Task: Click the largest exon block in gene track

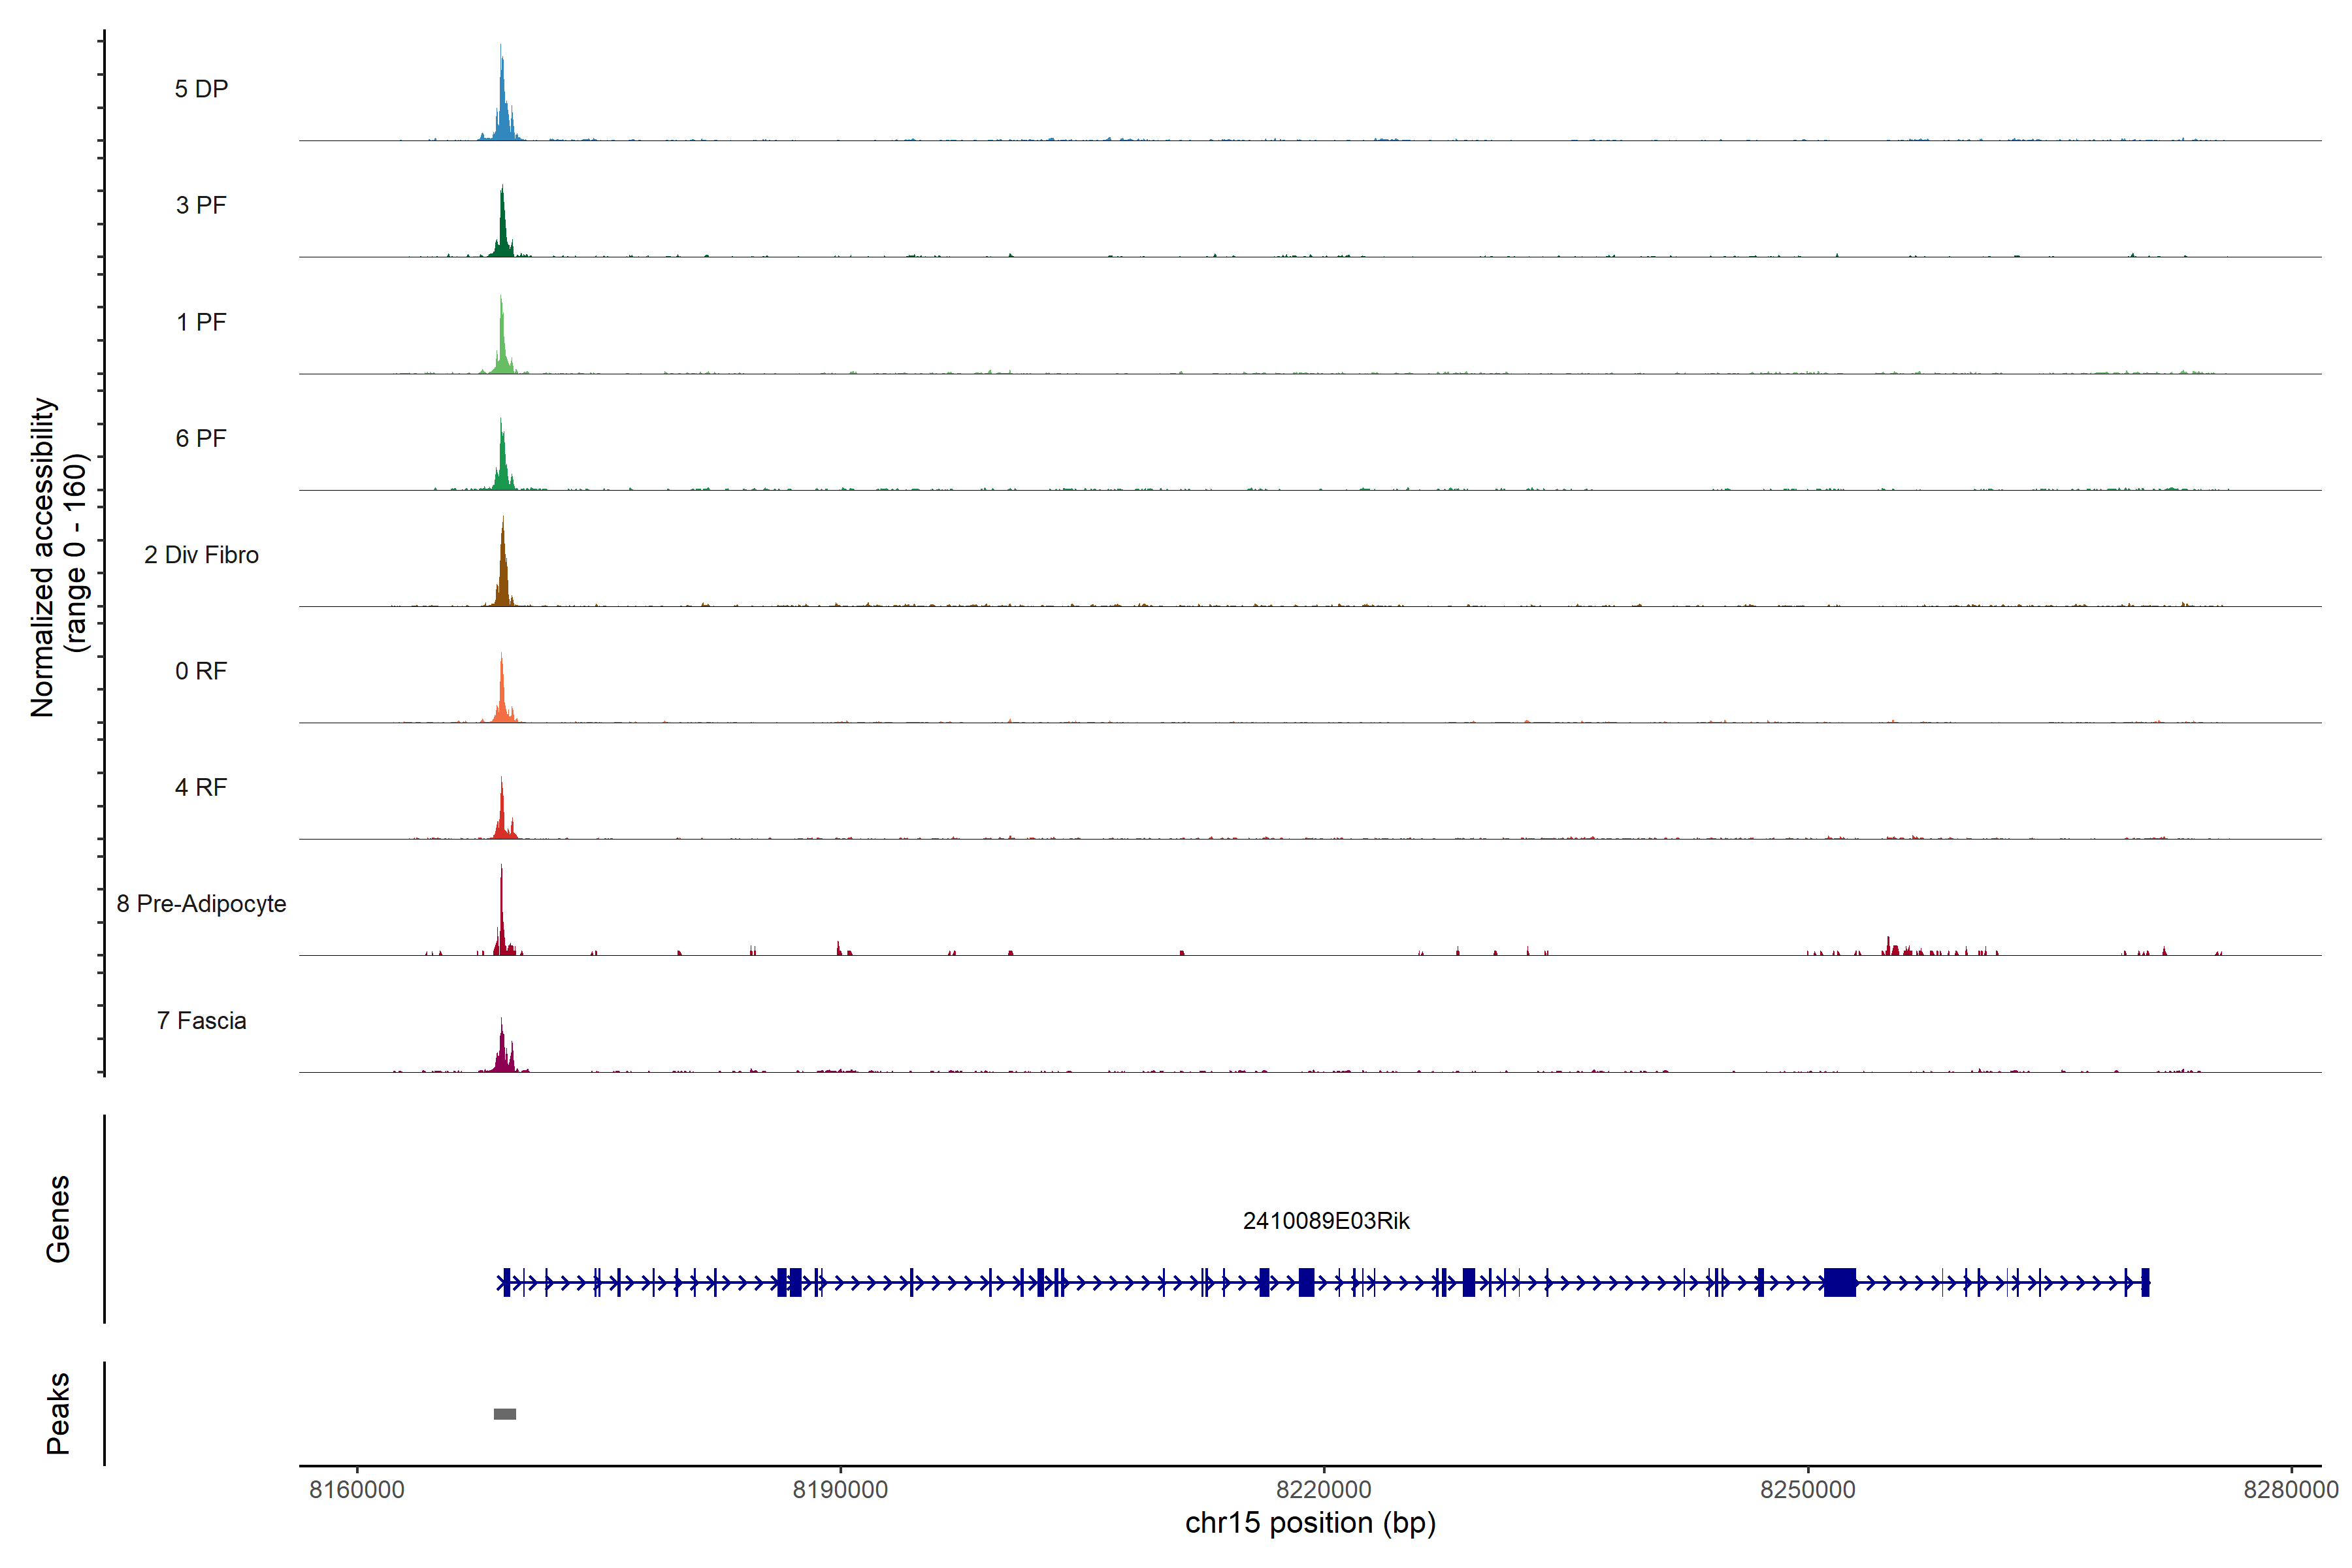Action: point(1839,1282)
